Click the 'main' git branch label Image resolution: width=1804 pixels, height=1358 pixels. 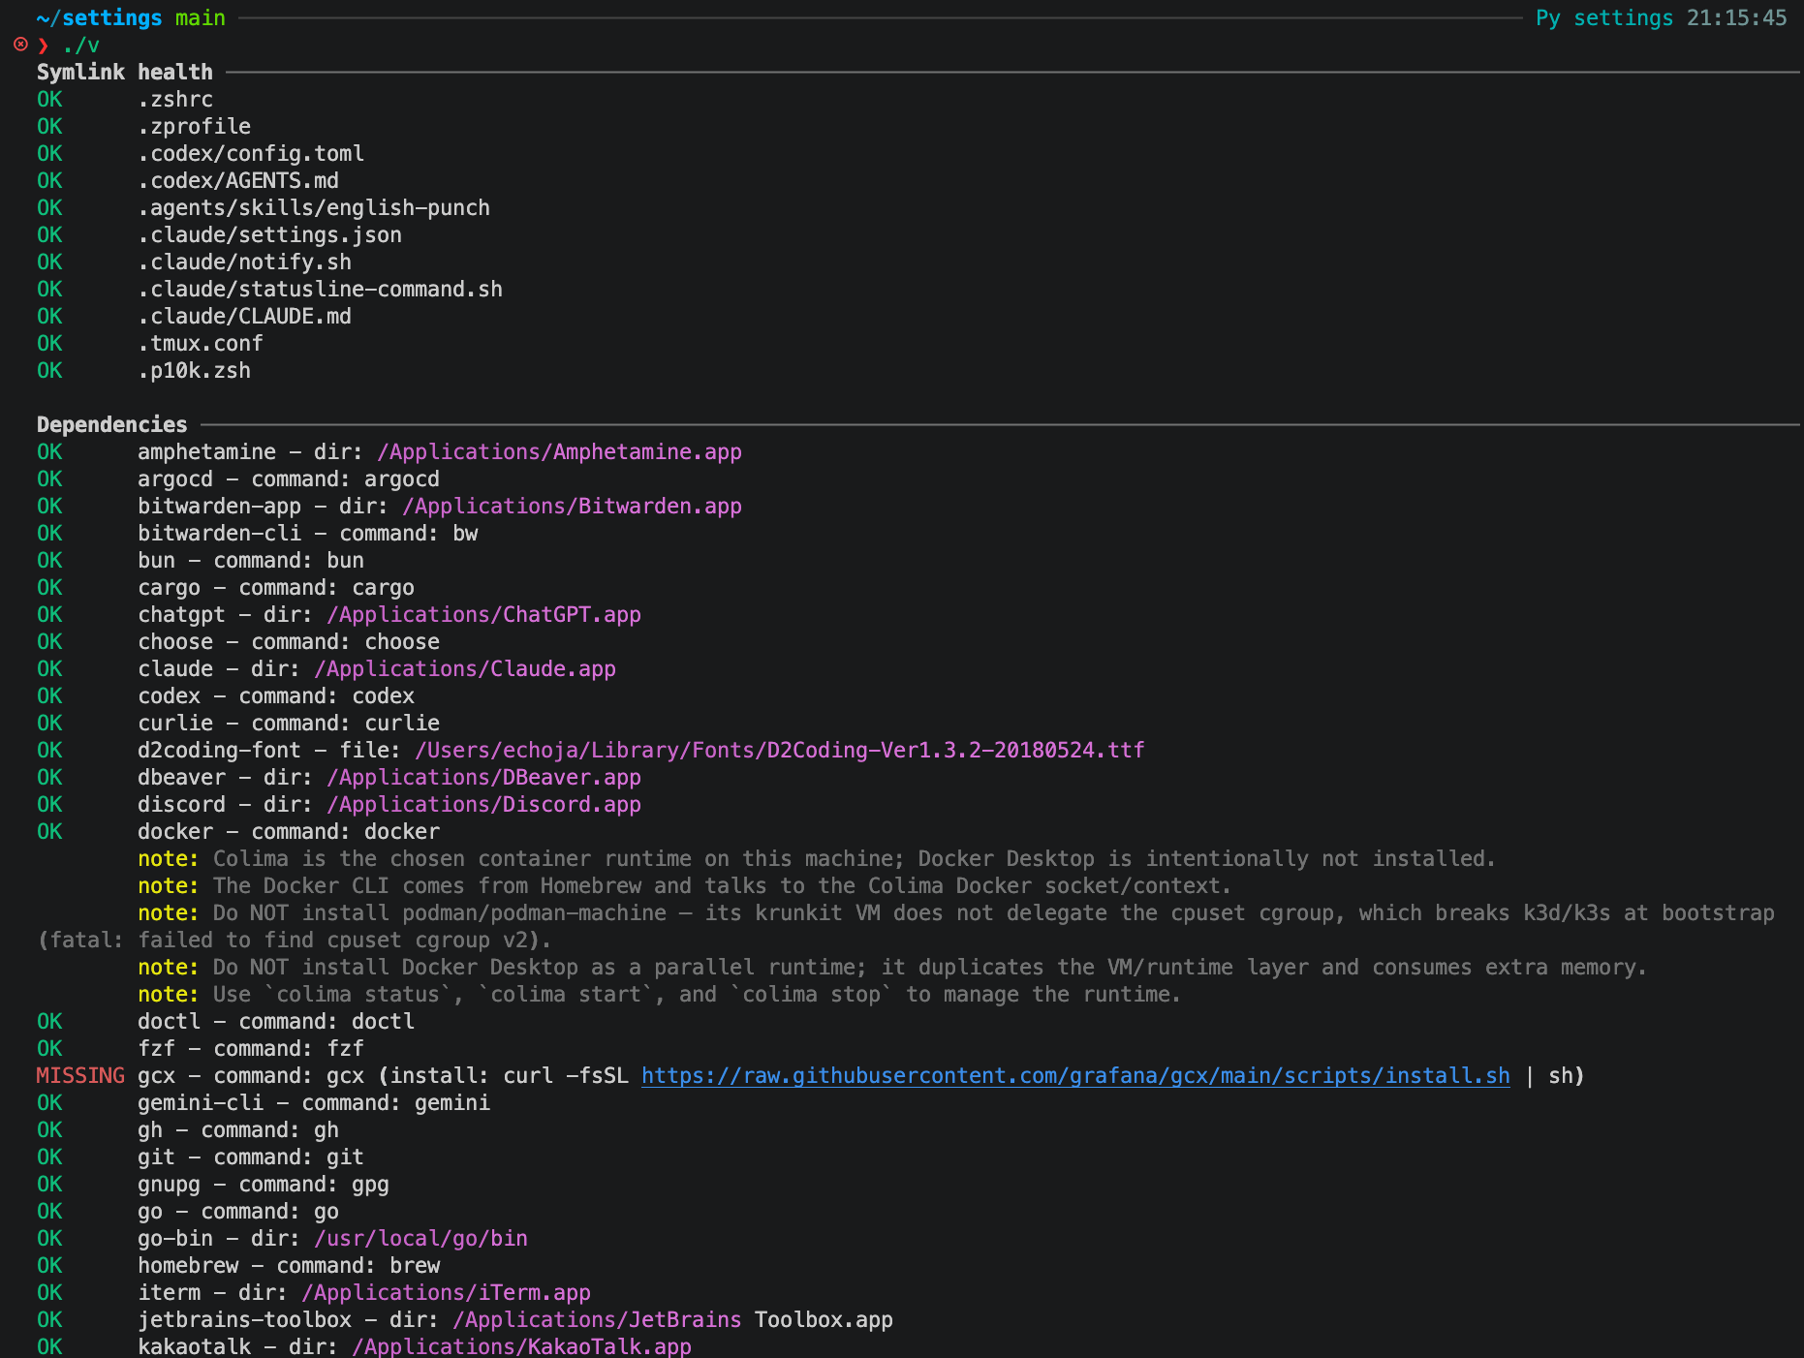(x=201, y=18)
